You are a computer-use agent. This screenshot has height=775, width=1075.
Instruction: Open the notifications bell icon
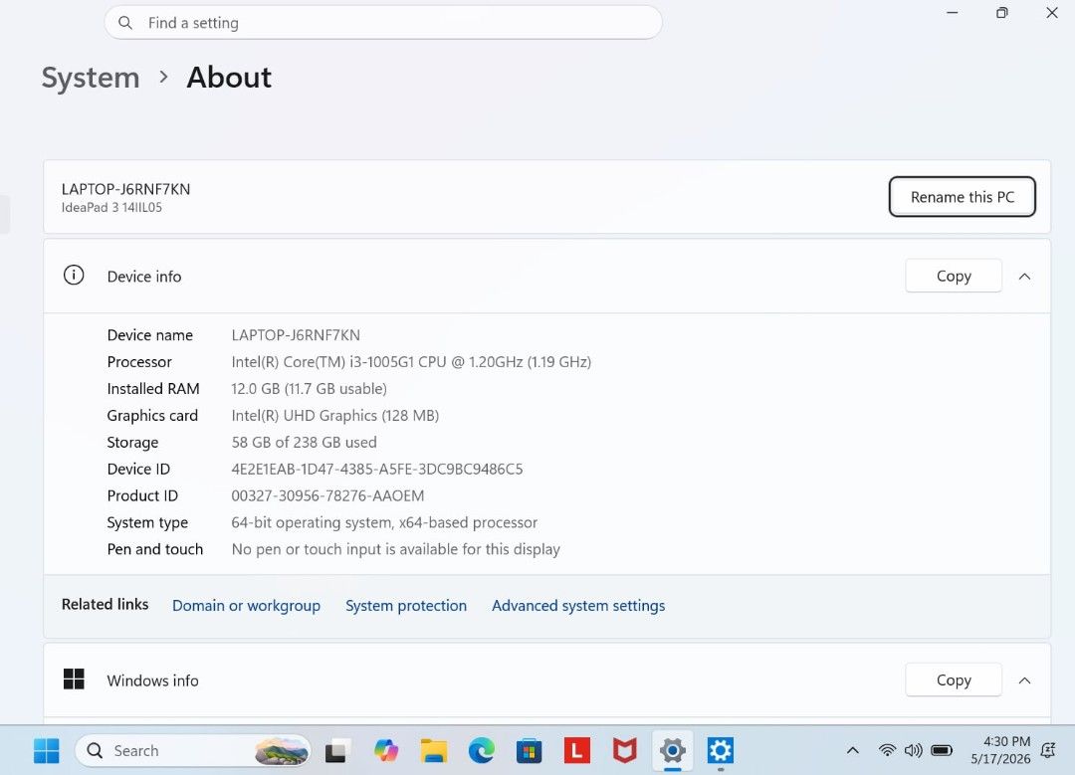tap(1048, 750)
